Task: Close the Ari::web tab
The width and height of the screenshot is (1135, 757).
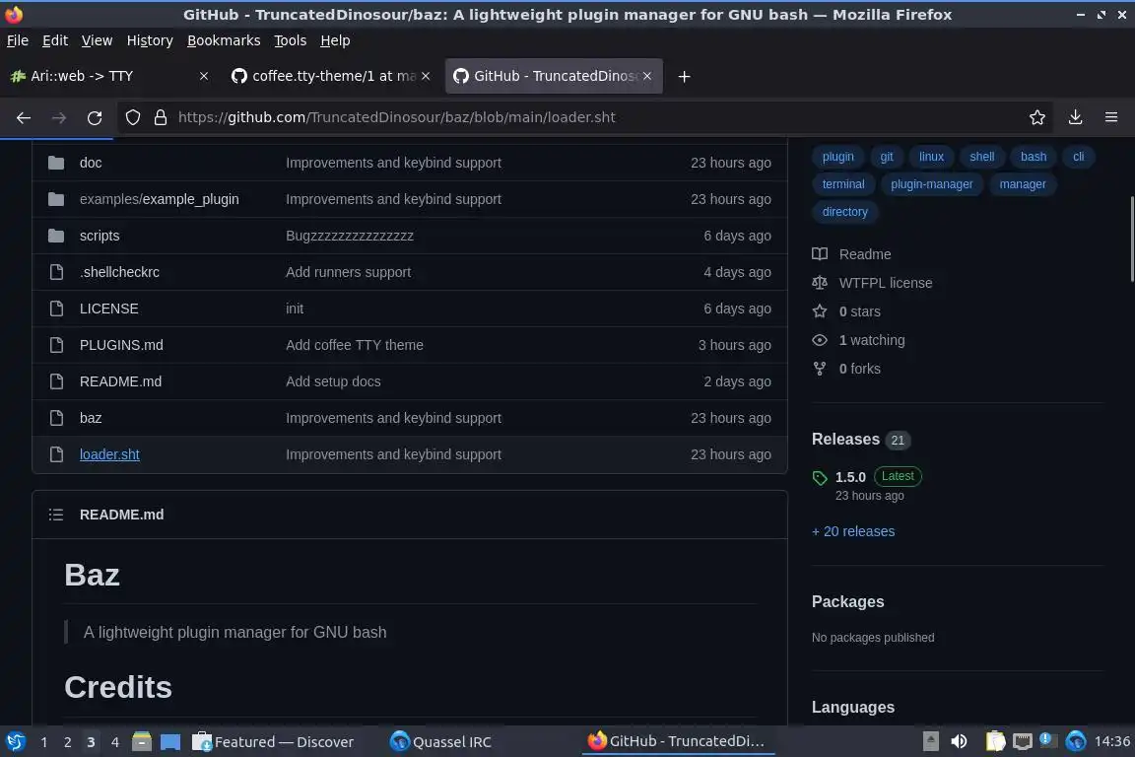Action: tap(203, 76)
